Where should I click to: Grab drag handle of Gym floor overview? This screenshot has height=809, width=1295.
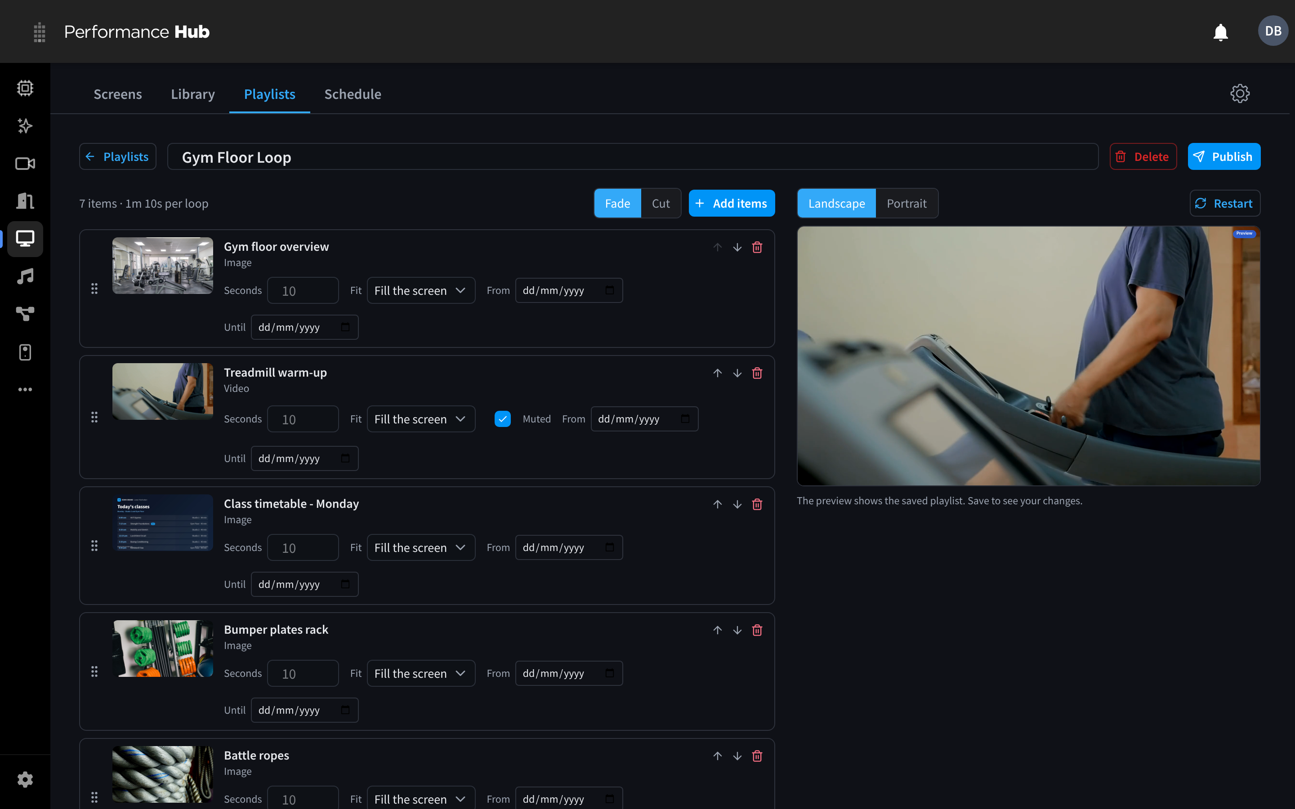[94, 289]
